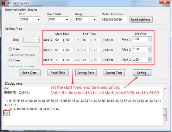Click the Setting Date button
172x132 pixels.
86,73
